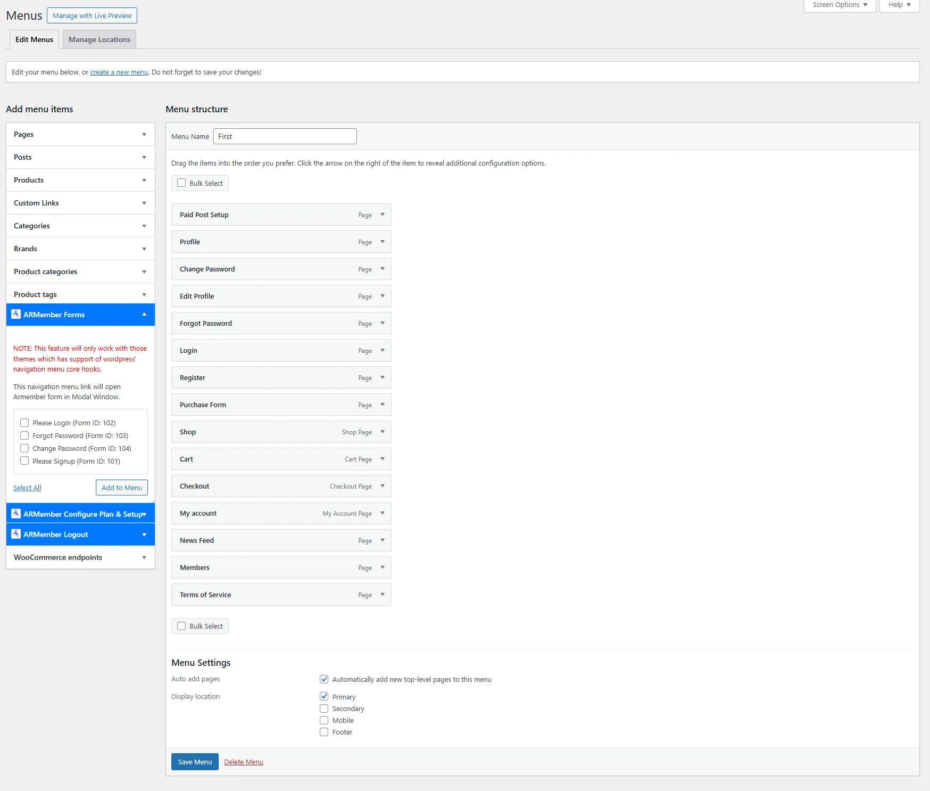This screenshot has width=930, height=791.
Task: Open the WooCommerce endpoints section
Action: click(144, 557)
